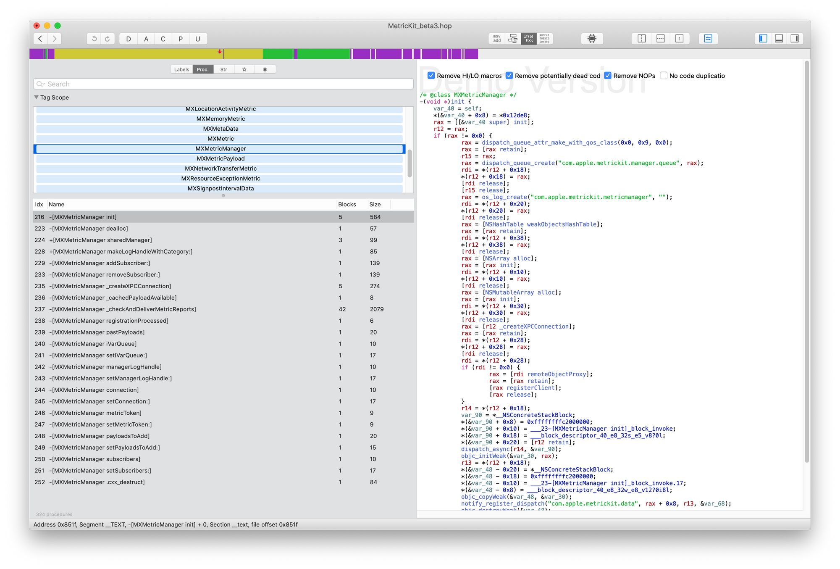Image resolution: width=840 pixels, height=569 pixels.
Task: Click the undo arrow icon
Action: 94,39
